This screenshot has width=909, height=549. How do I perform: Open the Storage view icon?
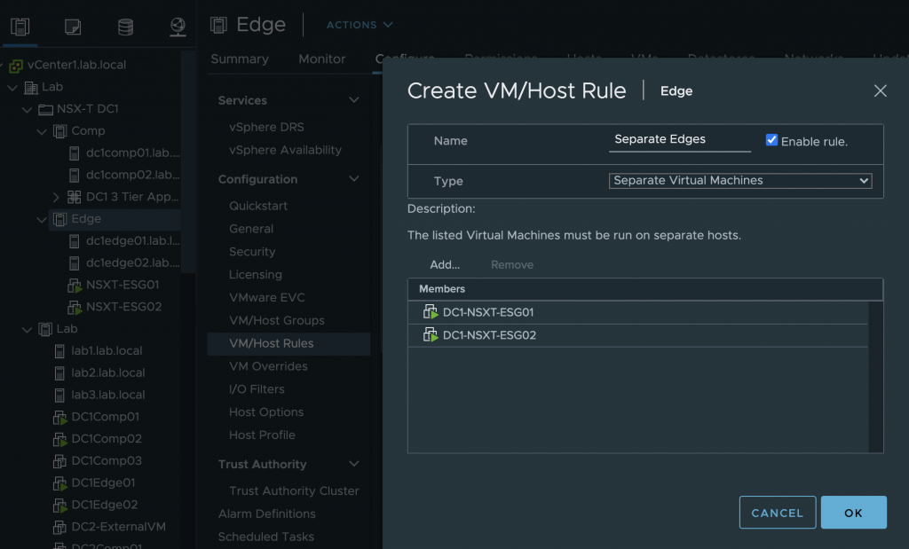coord(125,27)
